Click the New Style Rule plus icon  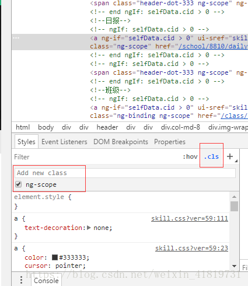coord(230,156)
